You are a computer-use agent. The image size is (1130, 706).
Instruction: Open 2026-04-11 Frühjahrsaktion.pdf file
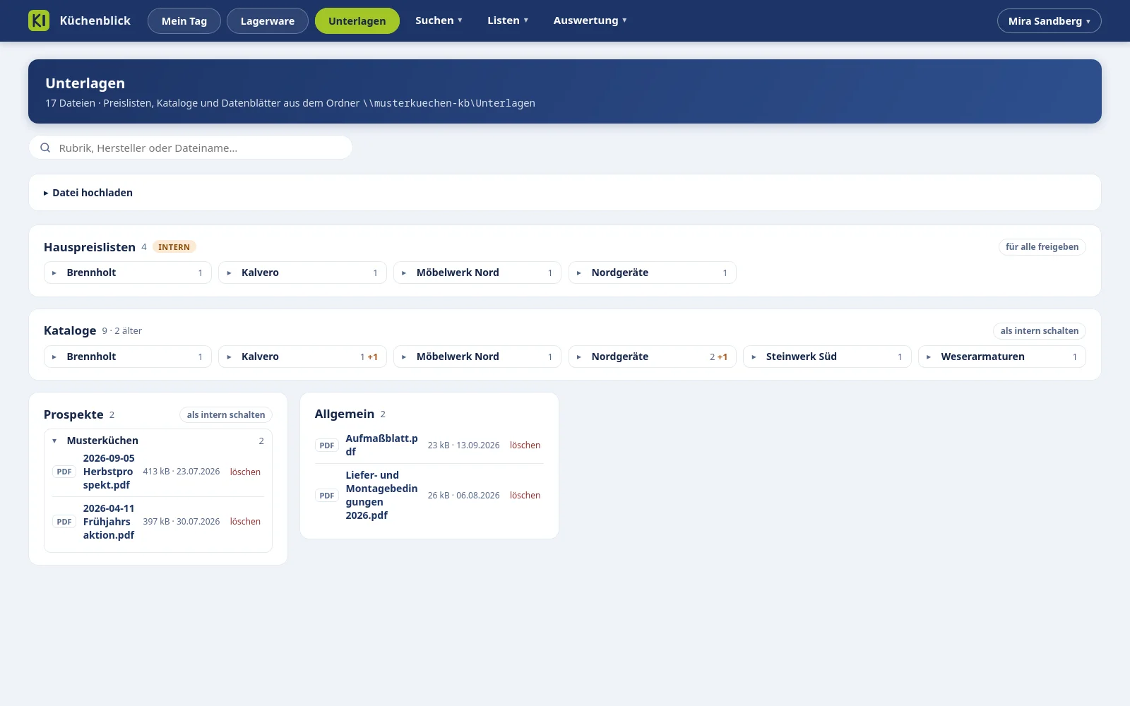coord(109,522)
